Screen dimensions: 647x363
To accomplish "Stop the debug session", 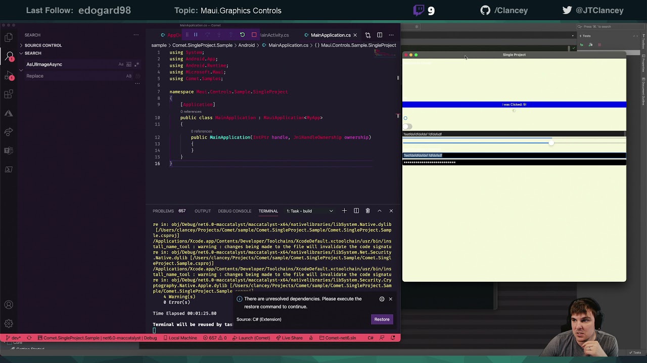I will click(254, 35).
